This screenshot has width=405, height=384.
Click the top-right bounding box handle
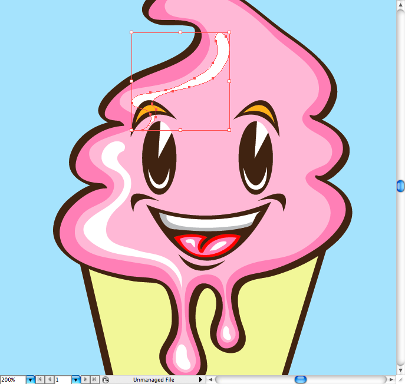229,32
